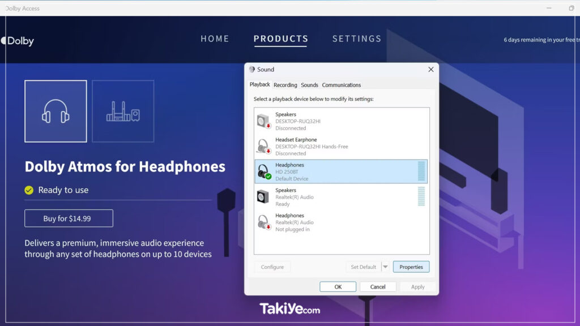The height and width of the screenshot is (326, 580).
Task: Close the Sound dialog
Action: (x=431, y=70)
